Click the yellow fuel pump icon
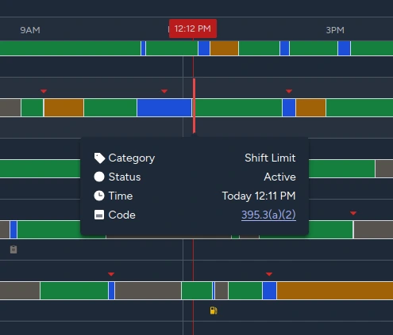The image size is (393, 335). point(214,310)
